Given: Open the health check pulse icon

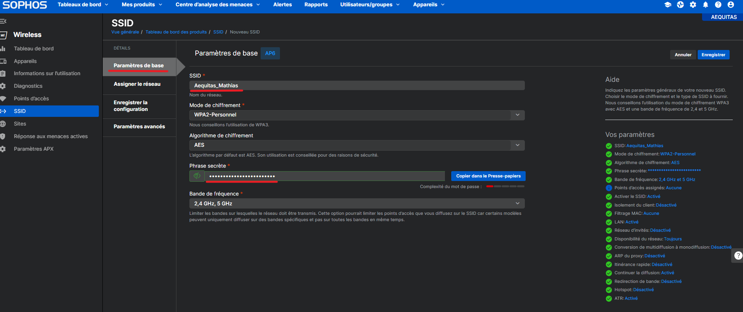Looking at the screenshot, I should click(680, 5).
